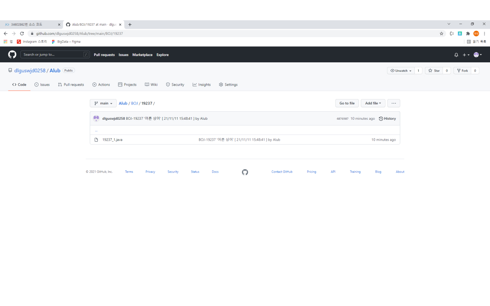View commit History
The width and height of the screenshot is (490, 306).
(x=387, y=119)
